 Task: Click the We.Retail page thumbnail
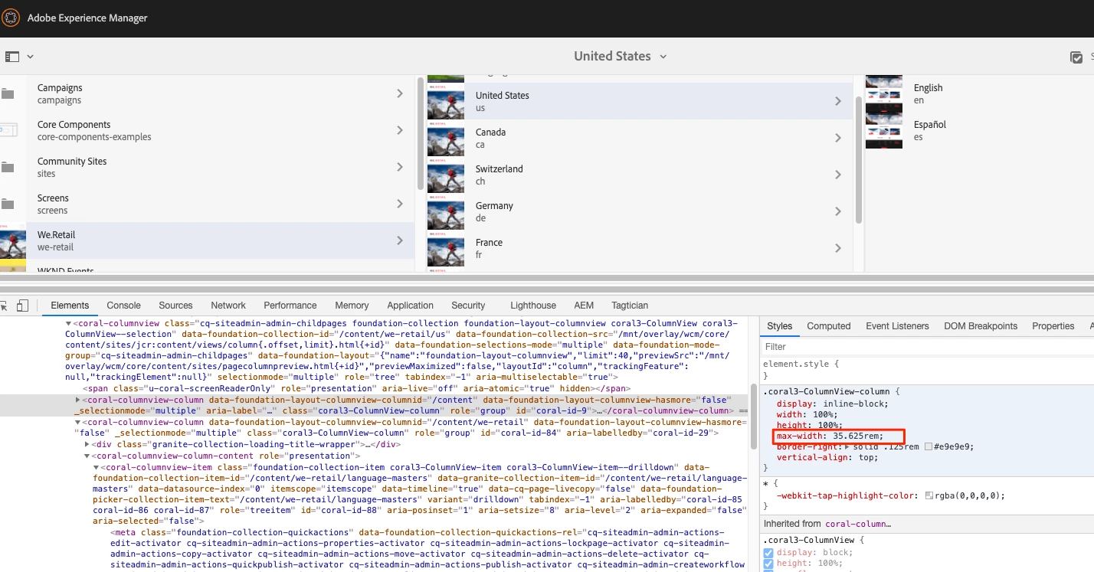point(13,241)
